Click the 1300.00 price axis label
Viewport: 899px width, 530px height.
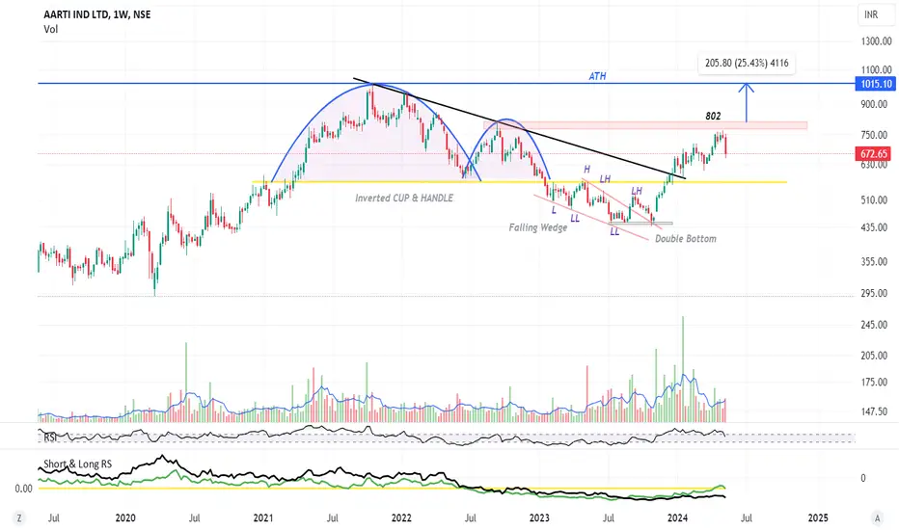[876, 41]
